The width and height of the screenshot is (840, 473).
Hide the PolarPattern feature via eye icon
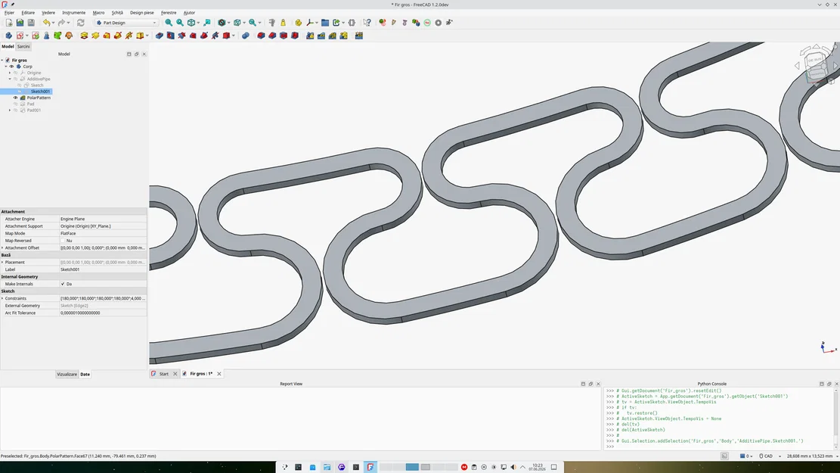coord(16,98)
